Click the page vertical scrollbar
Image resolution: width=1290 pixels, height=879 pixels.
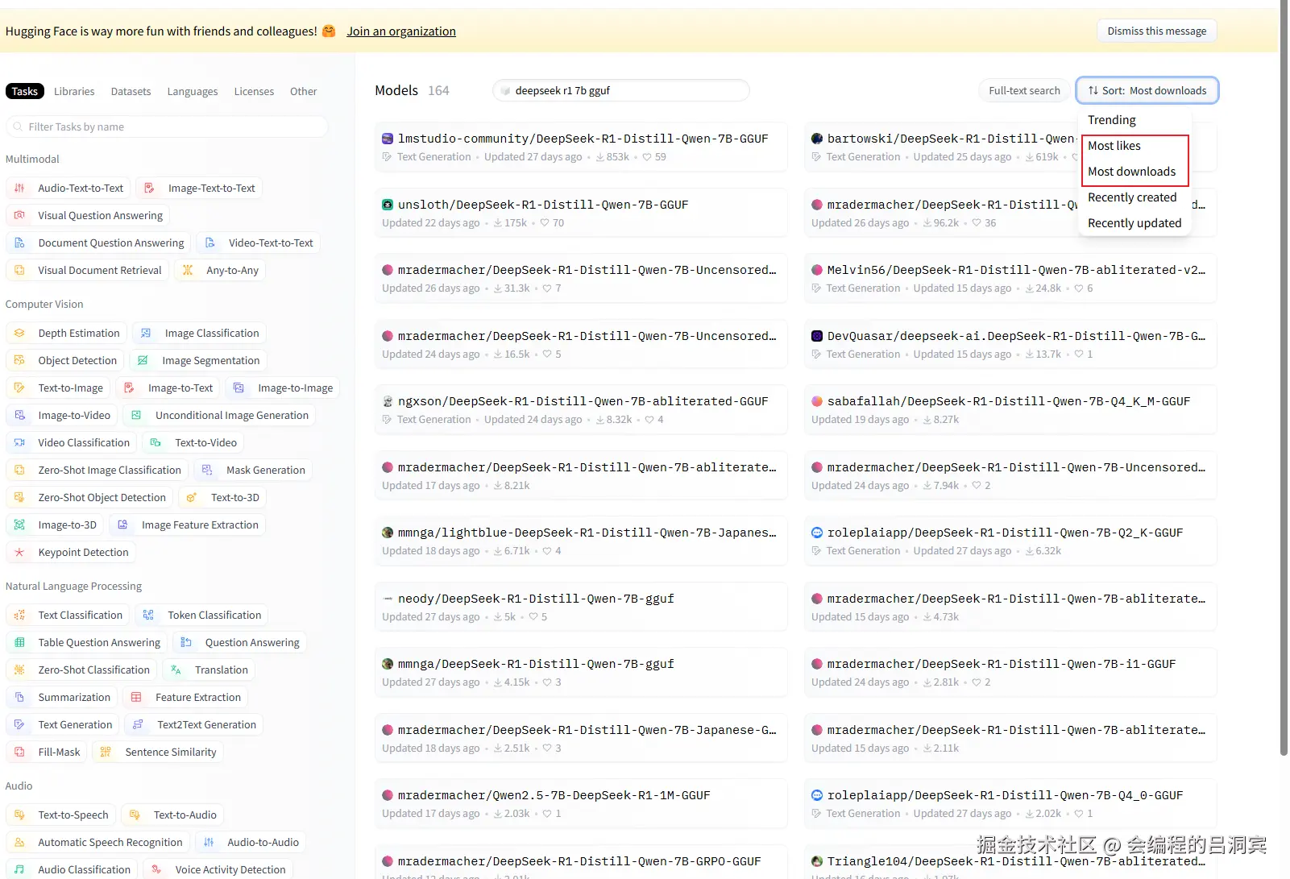coord(1284,379)
